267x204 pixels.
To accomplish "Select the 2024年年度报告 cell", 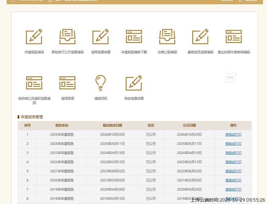I will (x=62, y=144).
